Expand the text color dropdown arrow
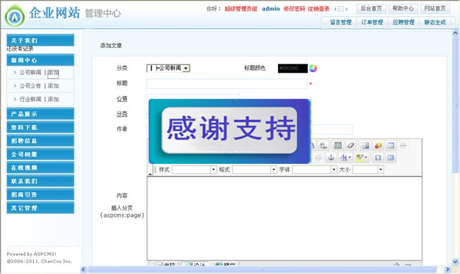The width and height of the screenshot is (460, 274). (x=350, y=157)
